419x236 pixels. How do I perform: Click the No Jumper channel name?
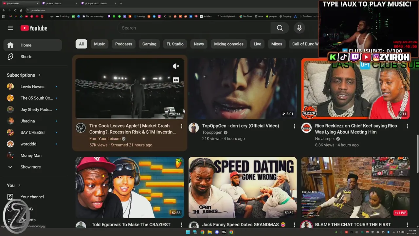point(325,139)
